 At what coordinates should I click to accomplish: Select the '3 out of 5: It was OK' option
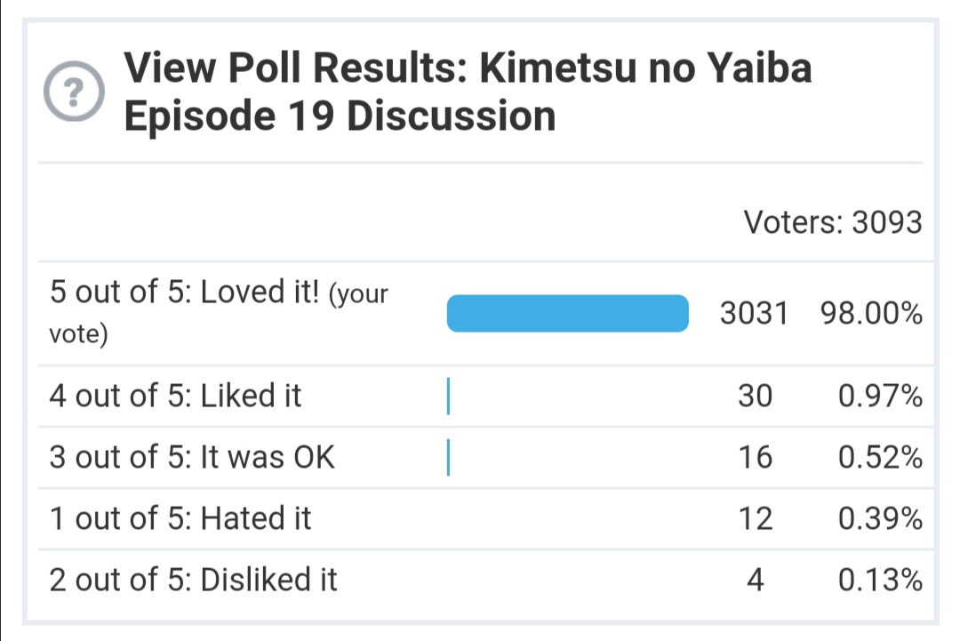(192, 457)
